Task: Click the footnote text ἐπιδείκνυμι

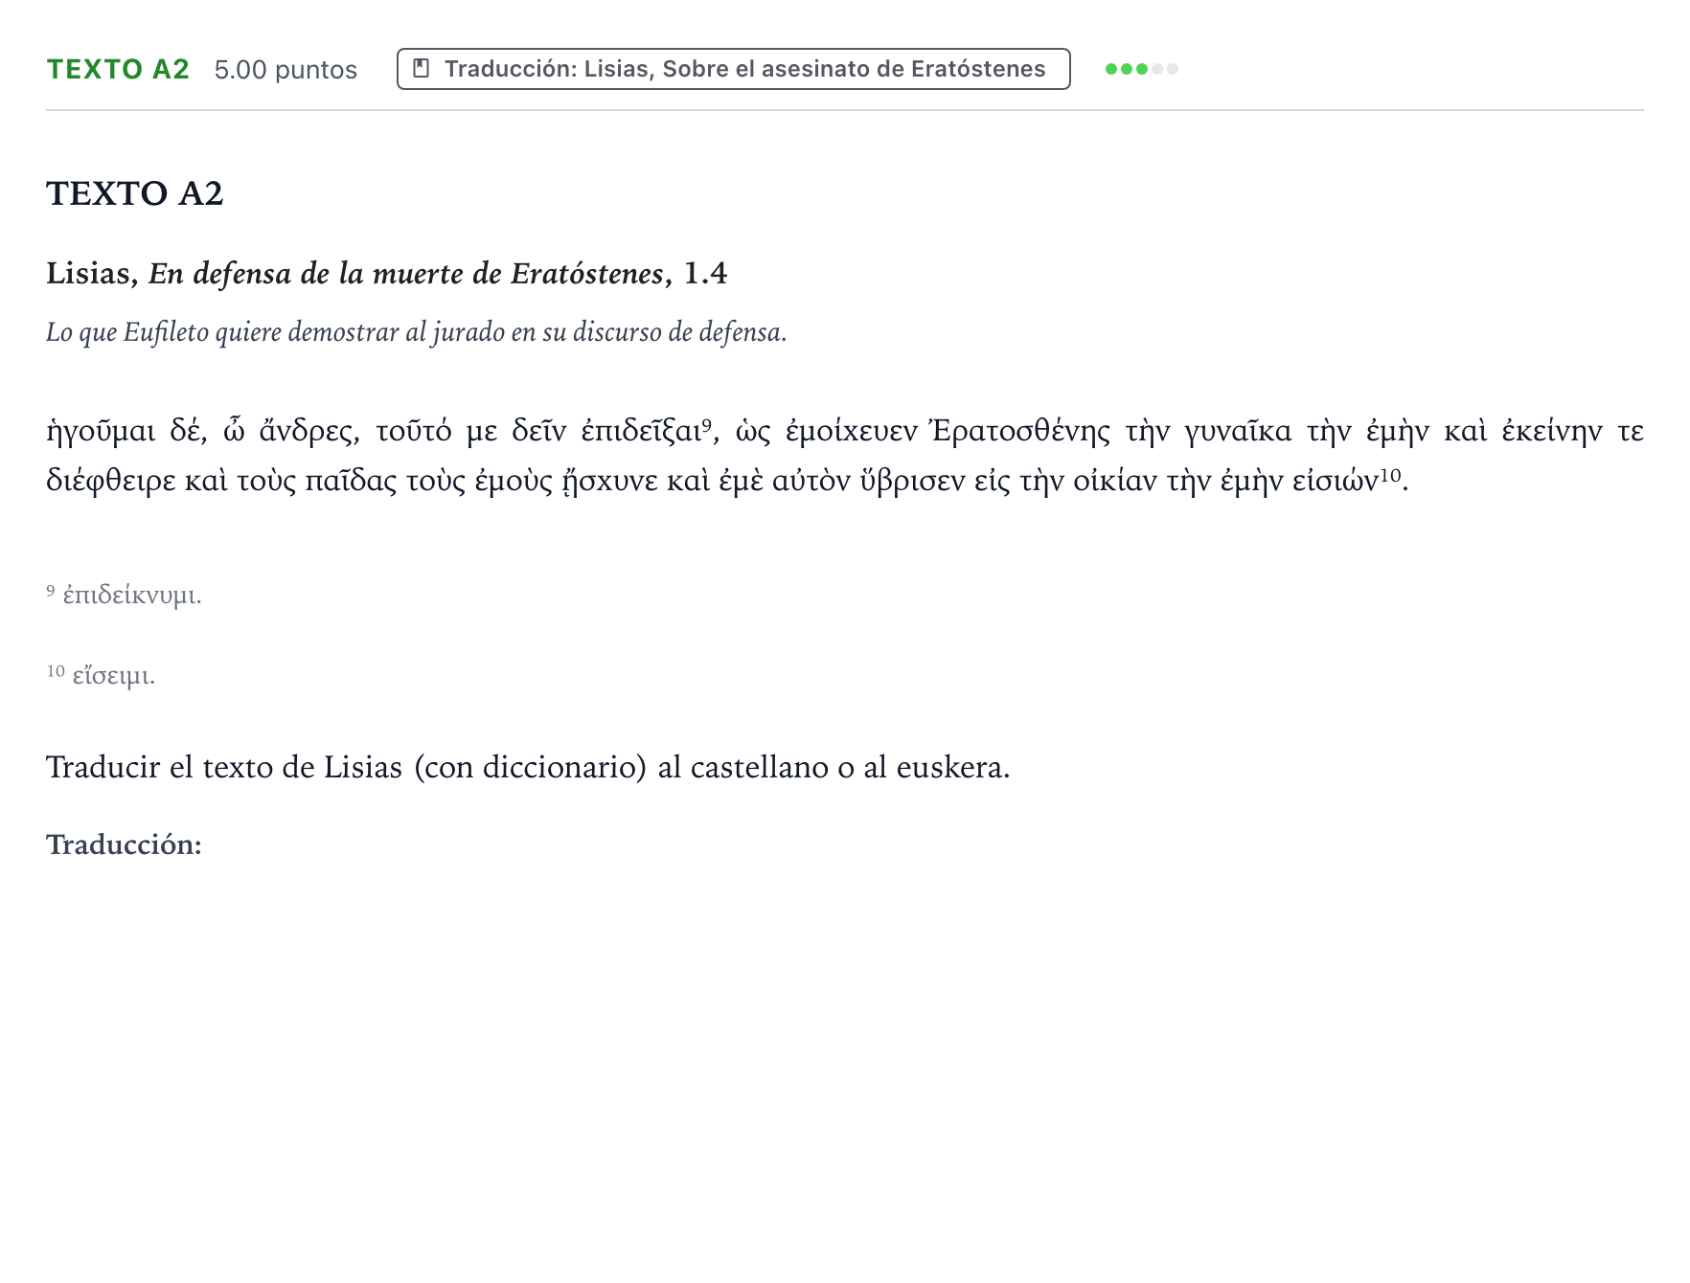Action: point(132,595)
